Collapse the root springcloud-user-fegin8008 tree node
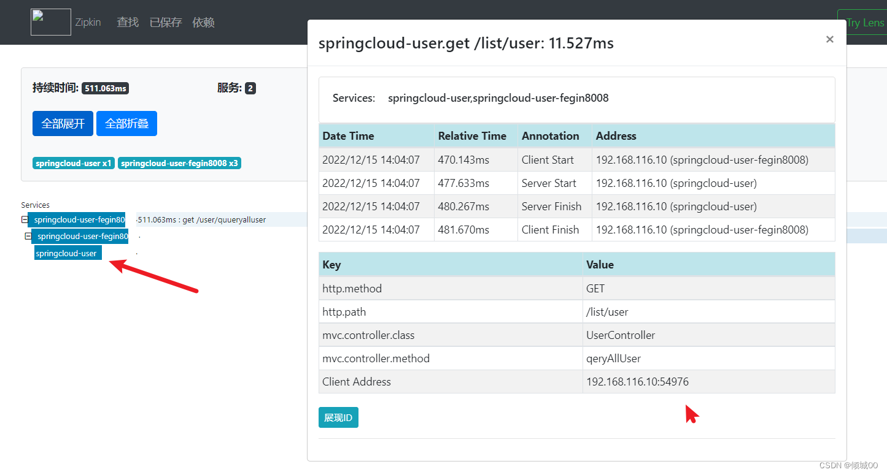The height and width of the screenshot is (475, 887). 25,219
